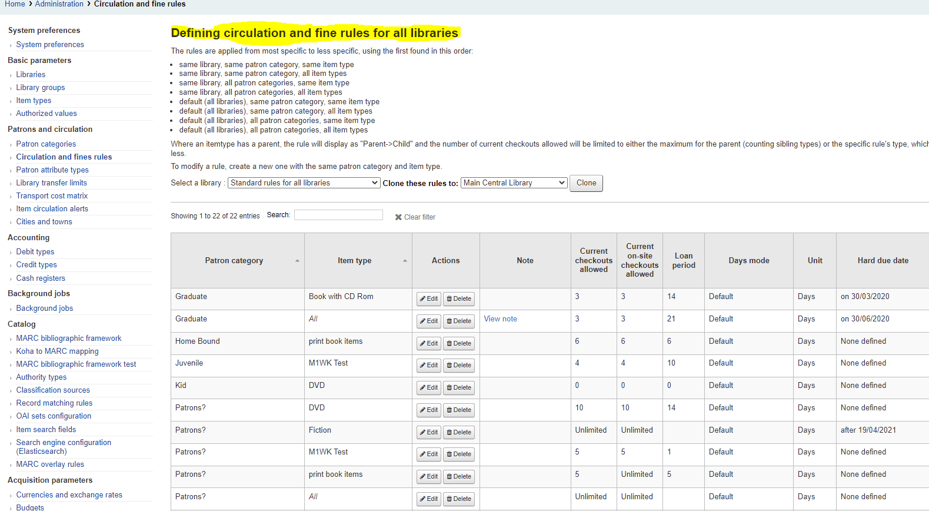Open the Select a library dropdown
This screenshot has width=929, height=511.
point(304,183)
